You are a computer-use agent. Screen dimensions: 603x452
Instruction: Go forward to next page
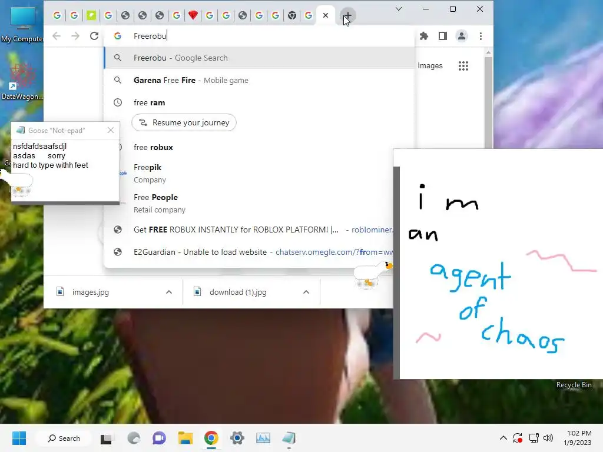pyautogui.click(x=75, y=36)
